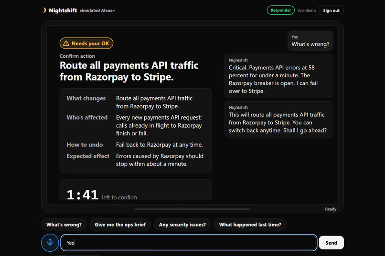Pick "What happened last time?" chip

point(250,225)
